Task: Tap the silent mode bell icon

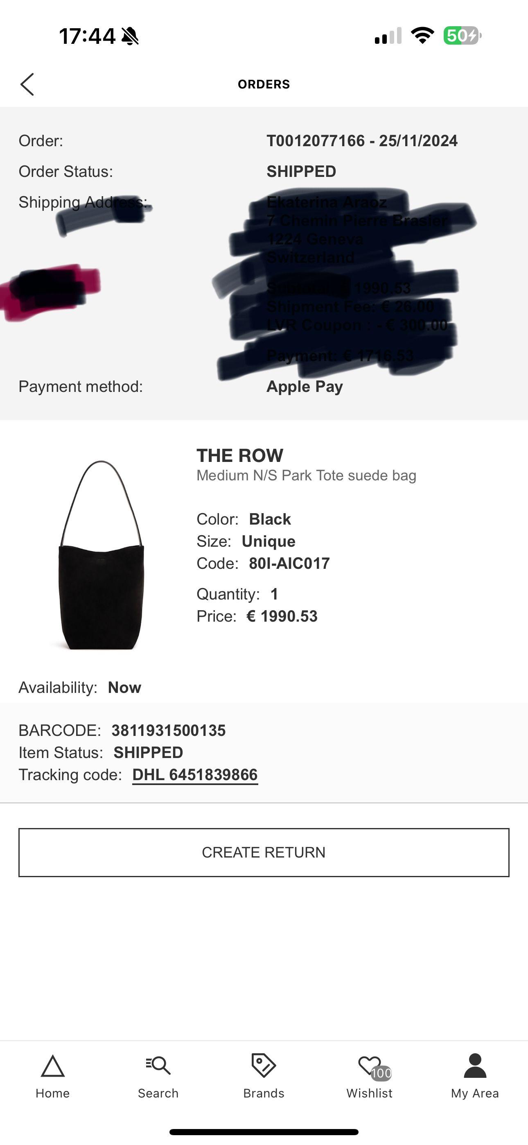Action: 130,36
